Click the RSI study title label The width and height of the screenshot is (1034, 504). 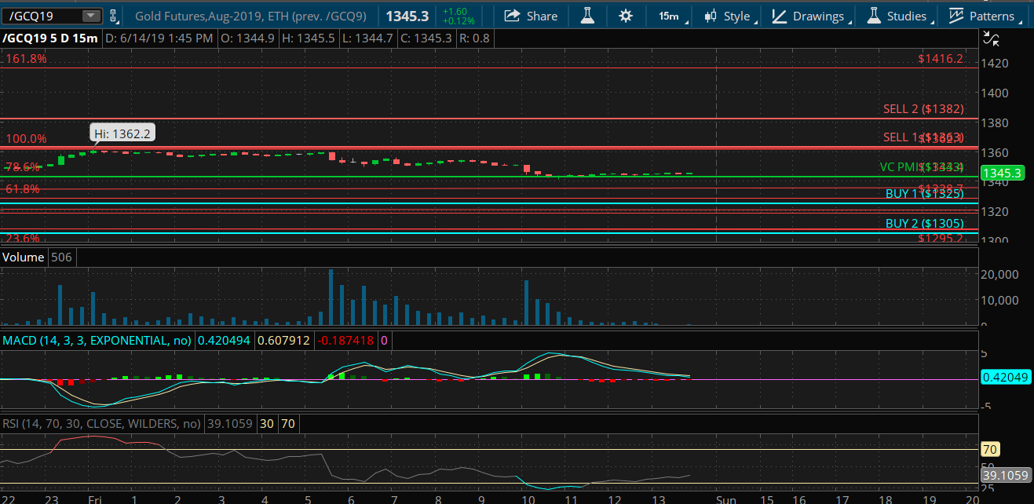pyautogui.click(x=102, y=424)
